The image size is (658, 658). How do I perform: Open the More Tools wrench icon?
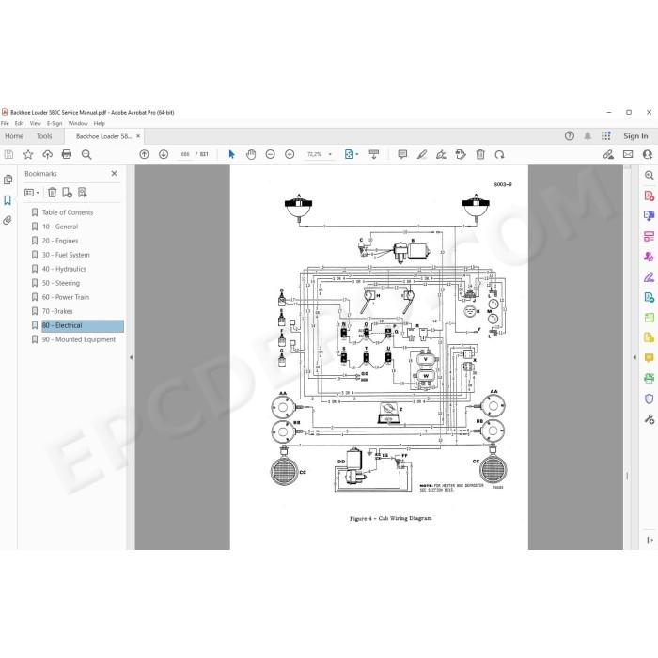(649, 419)
